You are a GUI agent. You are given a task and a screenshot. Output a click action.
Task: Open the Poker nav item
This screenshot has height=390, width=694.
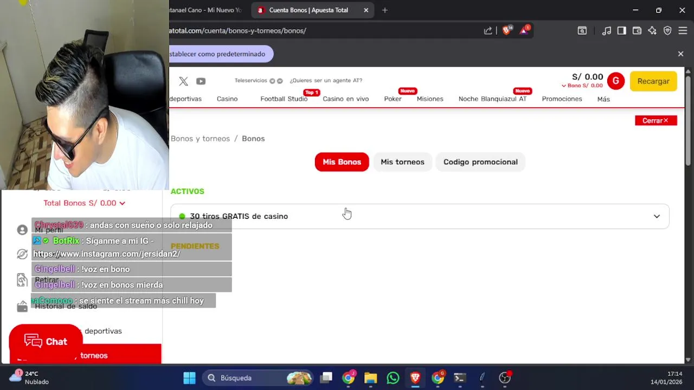[393, 99]
